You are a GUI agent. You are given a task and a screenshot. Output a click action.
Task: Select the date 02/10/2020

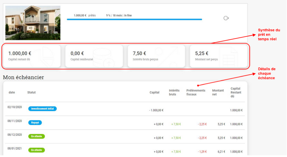click(x=15, y=107)
